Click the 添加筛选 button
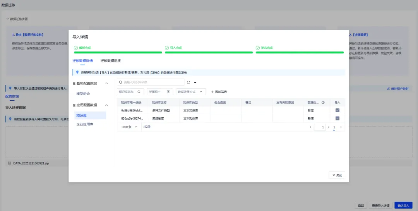This screenshot has height=211, width=418. (219, 92)
